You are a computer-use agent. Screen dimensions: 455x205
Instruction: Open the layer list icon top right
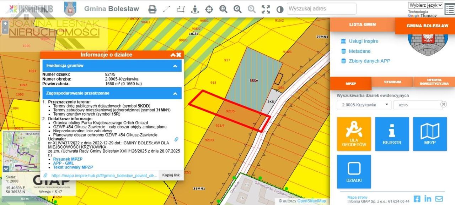pos(449,10)
